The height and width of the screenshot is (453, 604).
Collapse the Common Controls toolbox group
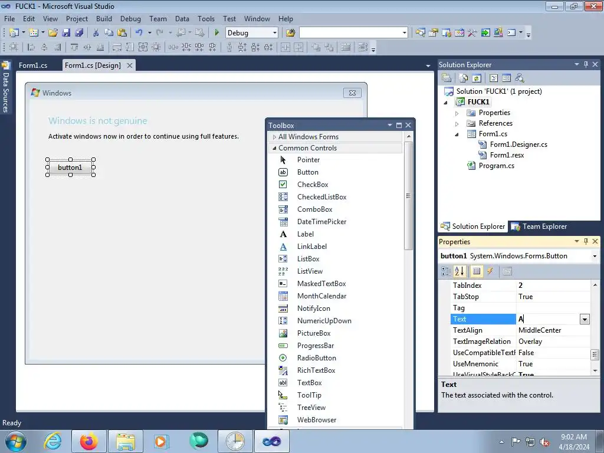coord(274,148)
